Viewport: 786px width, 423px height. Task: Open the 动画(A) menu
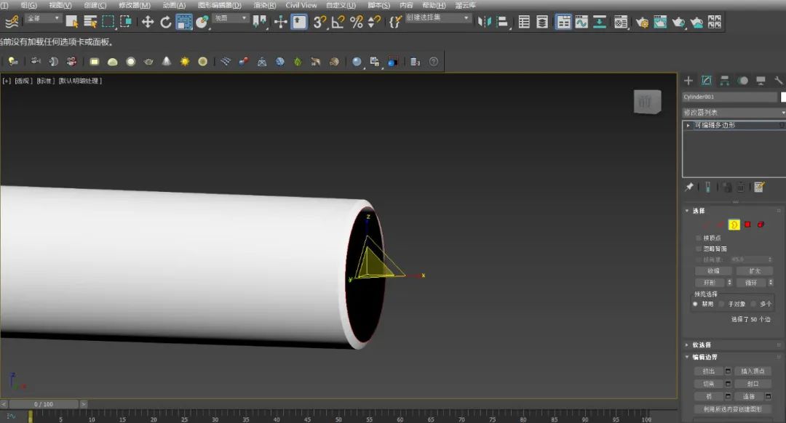(174, 5)
